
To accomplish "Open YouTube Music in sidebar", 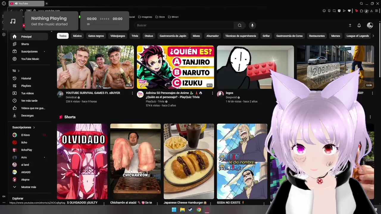I will click(29, 59).
